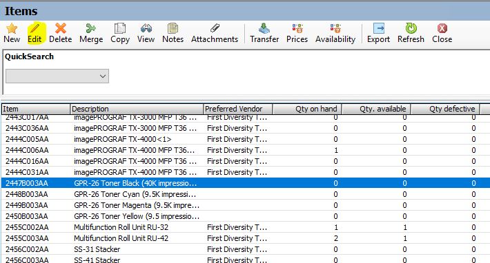Click imagePROGRAF TX-4000<1> description
Viewport: 490px width, 263px height.
123,139
